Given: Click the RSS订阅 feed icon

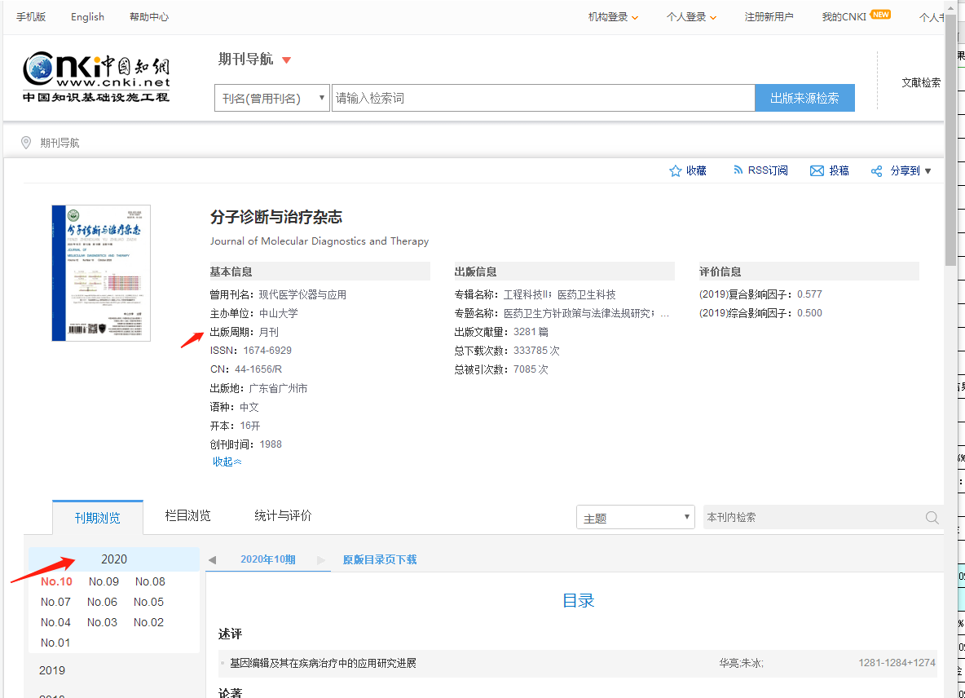Looking at the screenshot, I should (738, 170).
